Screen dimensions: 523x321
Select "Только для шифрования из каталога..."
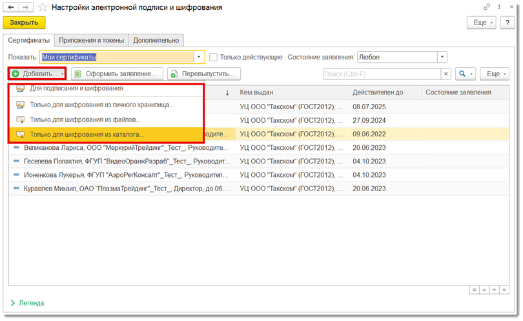tap(87, 134)
